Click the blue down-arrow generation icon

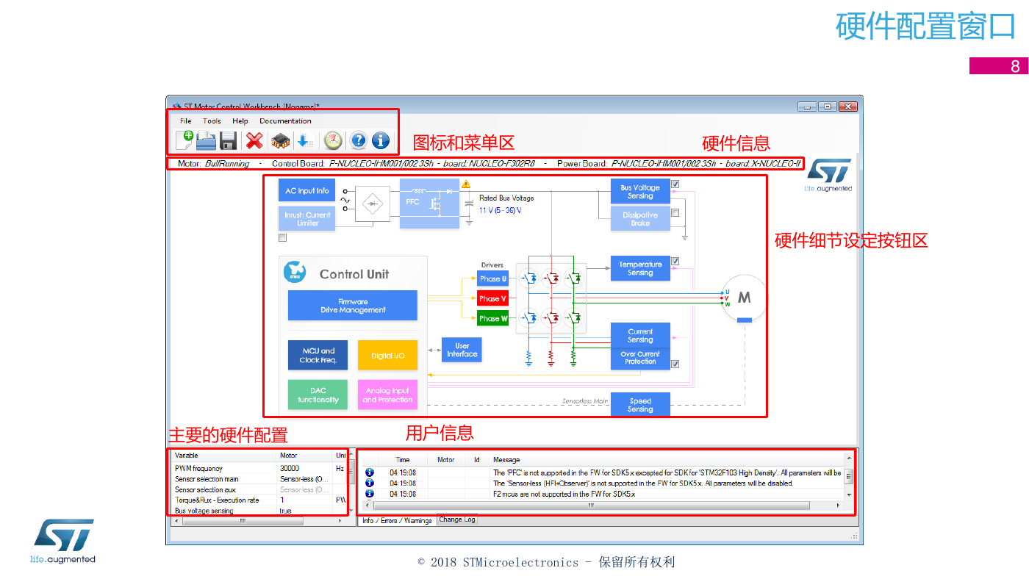[x=305, y=140]
